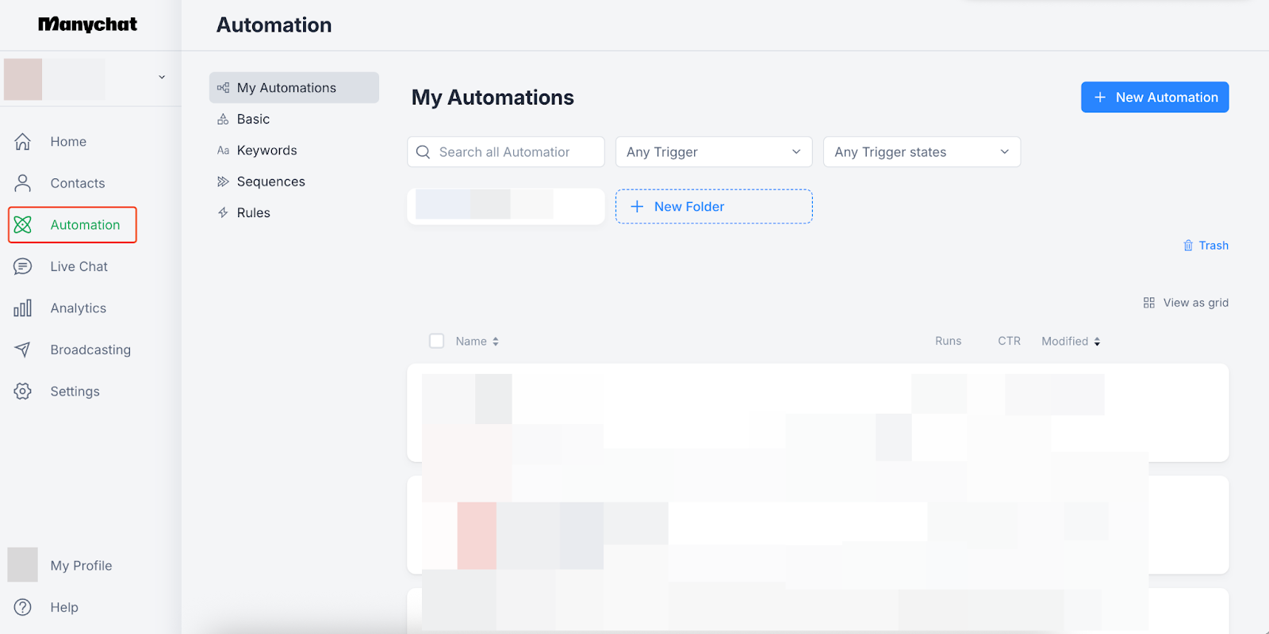Open the Sequences section

(270, 181)
